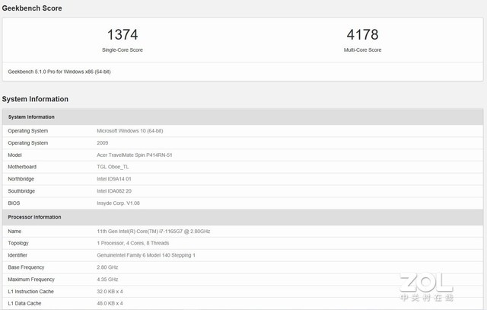This screenshot has height=310, width=487.
Task: Select Insyde Corp. V1.08 BIOS value
Action: point(119,203)
